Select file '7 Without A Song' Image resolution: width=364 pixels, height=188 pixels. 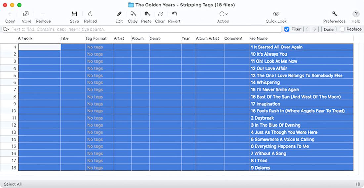click(268, 154)
